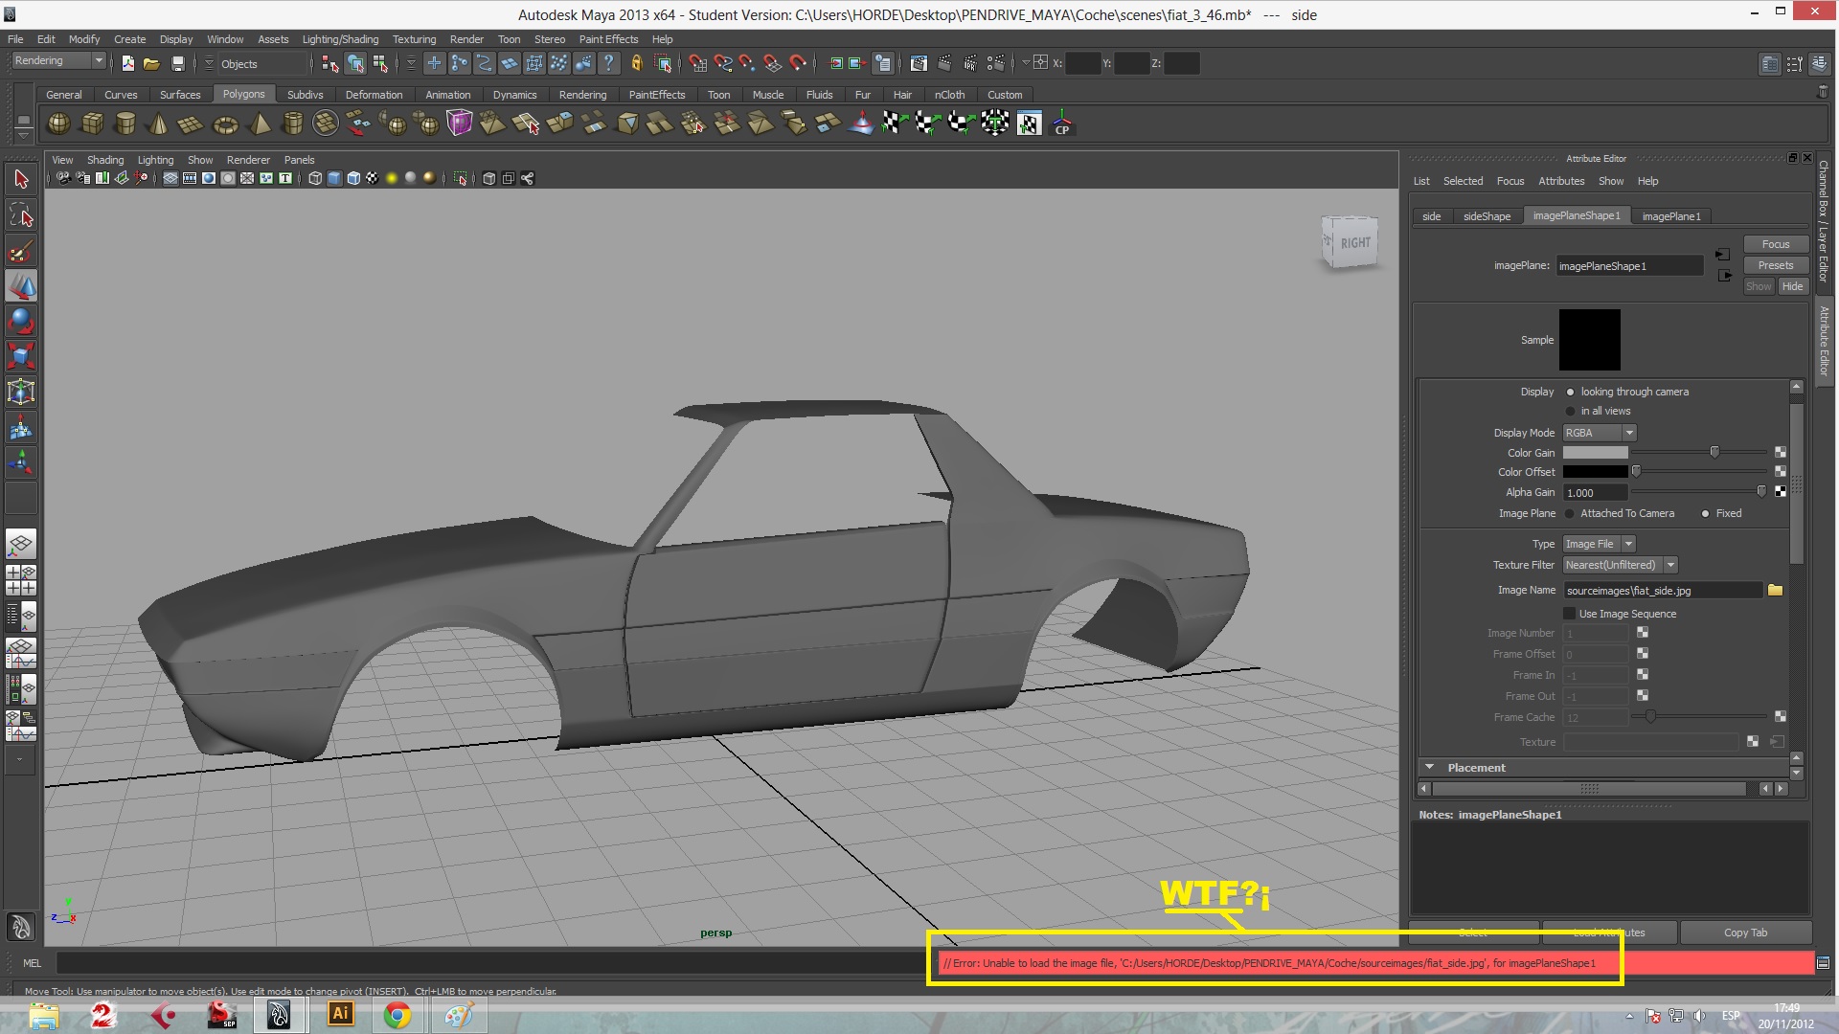Viewport: 1839px width, 1034px height.
Task: Collapse the Placement section
Action: (x=1429, y=767)
